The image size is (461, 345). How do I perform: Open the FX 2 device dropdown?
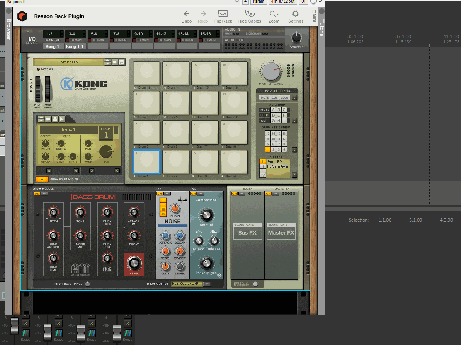pos(201,194)
